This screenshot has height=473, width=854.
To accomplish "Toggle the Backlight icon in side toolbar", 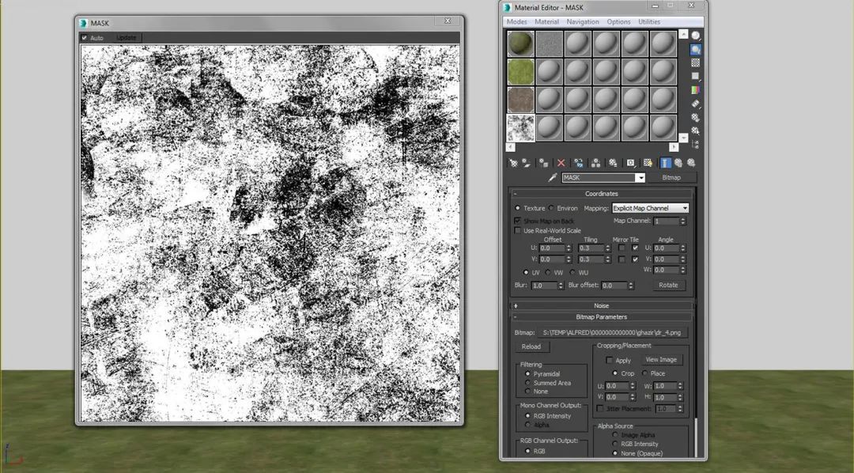I will coord(695,49).
